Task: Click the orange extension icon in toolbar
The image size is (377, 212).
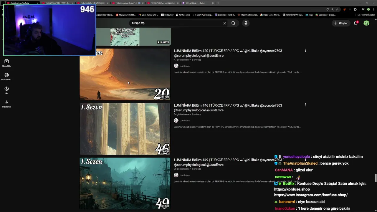Action: (345, 9)
